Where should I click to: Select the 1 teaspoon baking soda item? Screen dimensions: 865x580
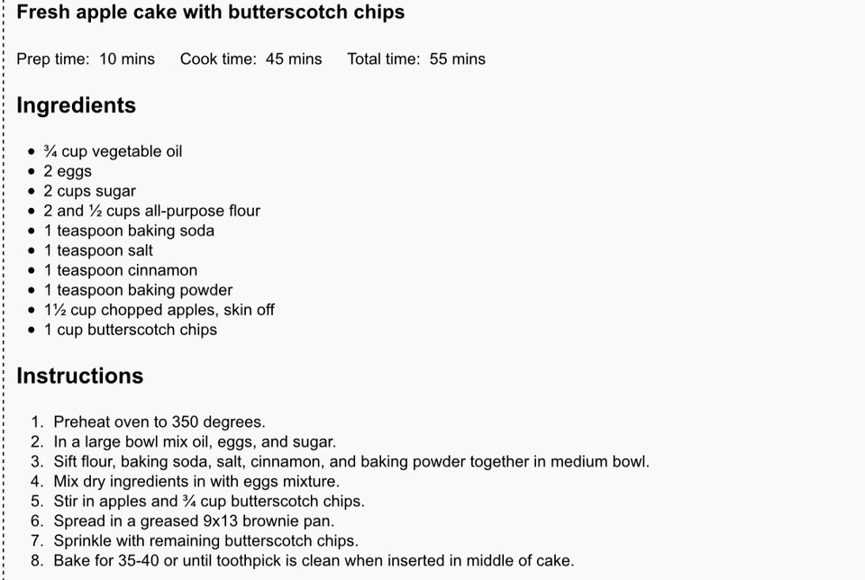tap(129, 231)
